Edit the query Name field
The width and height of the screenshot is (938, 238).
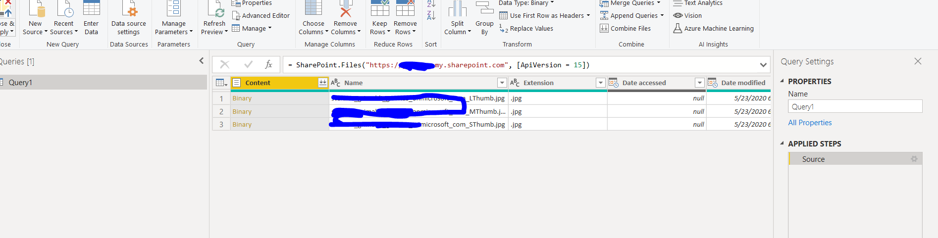(x=855, y=106)
